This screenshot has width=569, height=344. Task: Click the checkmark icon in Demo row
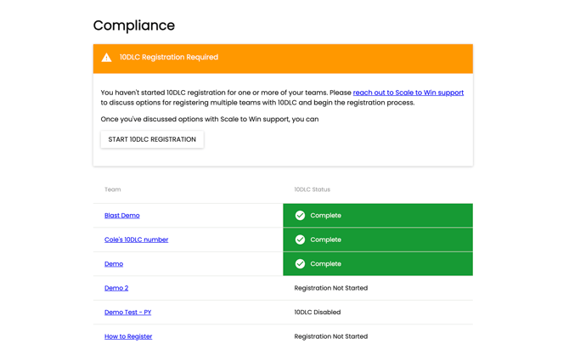[x=300, y=264]
